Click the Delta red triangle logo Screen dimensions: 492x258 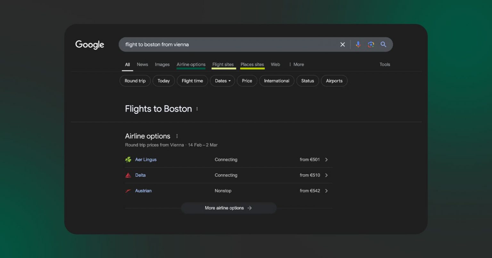[128, 175]
